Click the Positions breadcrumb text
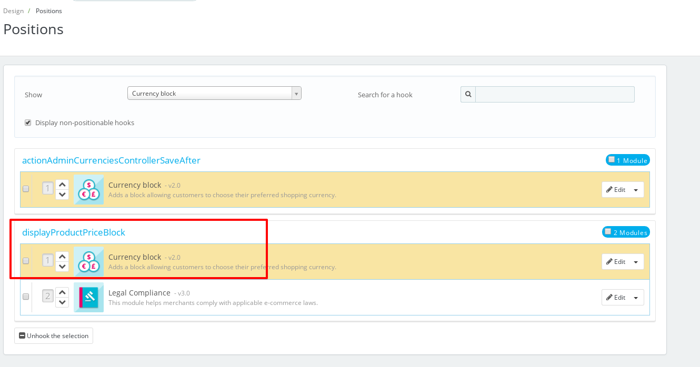The image size is (700, 367). [x=49, y=11]
